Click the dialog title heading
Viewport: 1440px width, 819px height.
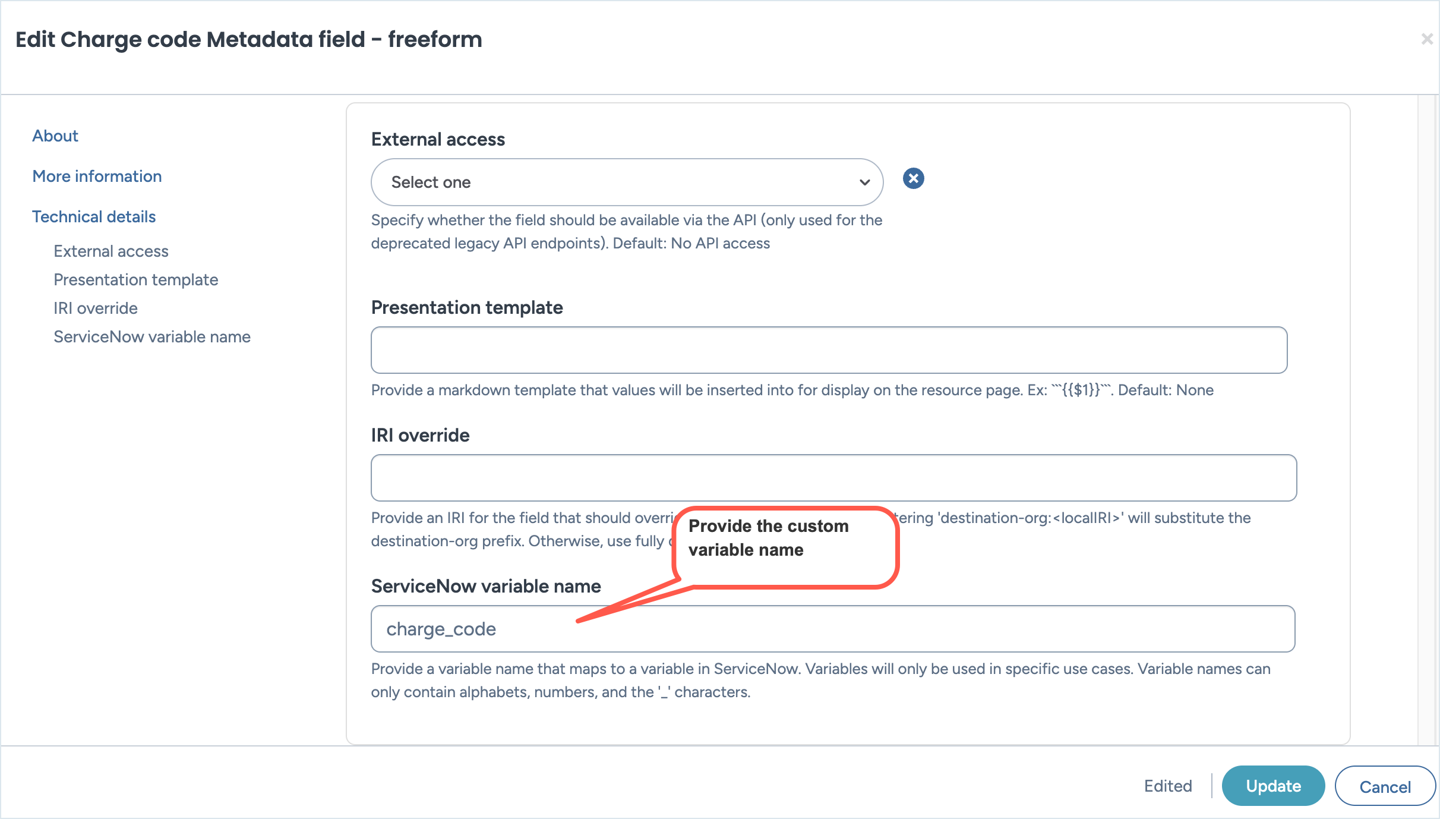point(248,39)
